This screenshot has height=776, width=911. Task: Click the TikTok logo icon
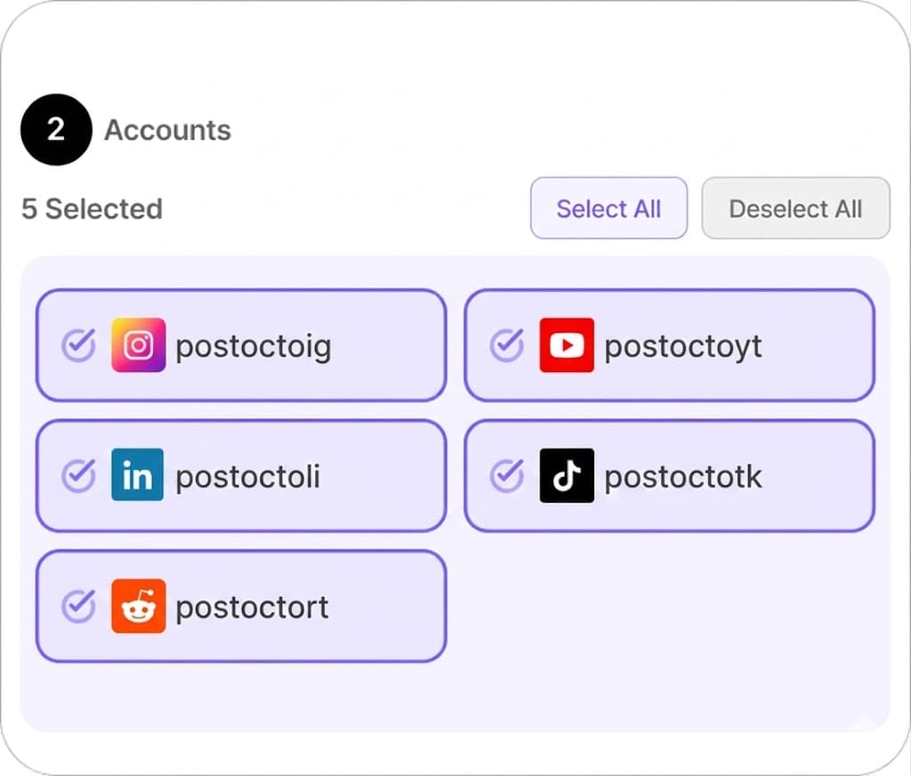click(x=567, y=475)
